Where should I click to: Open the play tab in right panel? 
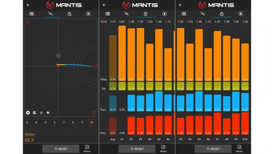pos(241,14)
